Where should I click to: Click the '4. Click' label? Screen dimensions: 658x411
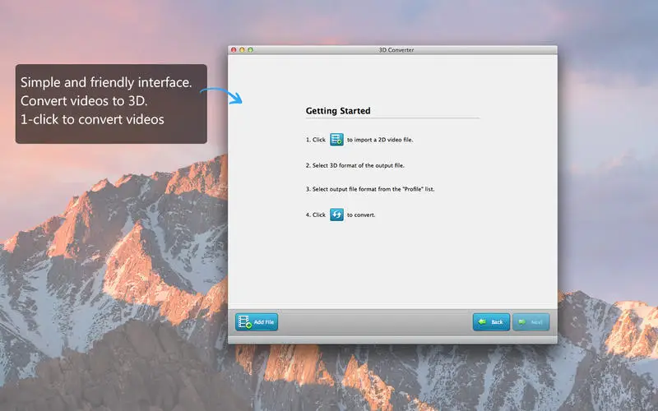[316, 215]
